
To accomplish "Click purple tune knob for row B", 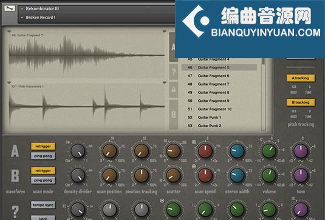I will (x=301, y=176).
